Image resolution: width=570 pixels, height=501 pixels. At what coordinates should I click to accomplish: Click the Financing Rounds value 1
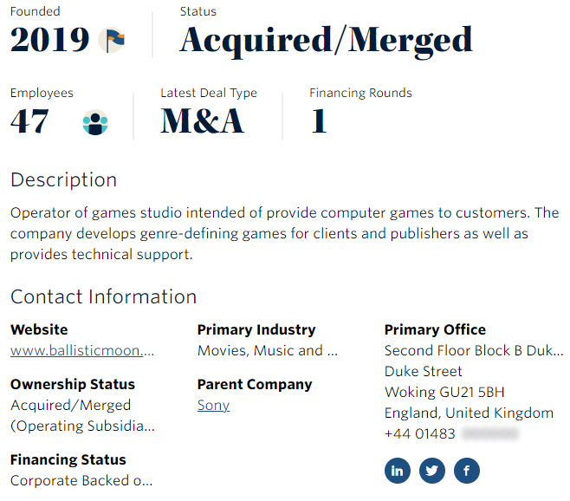point(319,121)
